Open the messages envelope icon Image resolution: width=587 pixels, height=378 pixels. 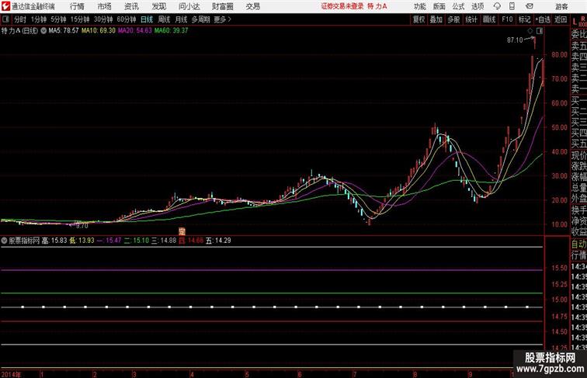click(x=530, y=6)
